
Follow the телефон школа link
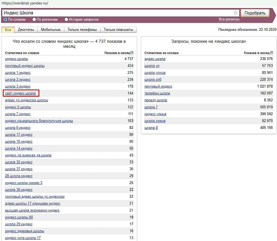pos(157,93)
